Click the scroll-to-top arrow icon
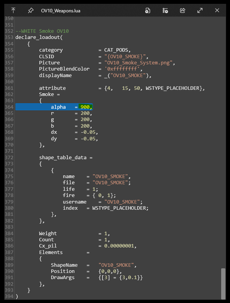The width and height of the screenshot is (230, 303). click(x=13, y=10)
